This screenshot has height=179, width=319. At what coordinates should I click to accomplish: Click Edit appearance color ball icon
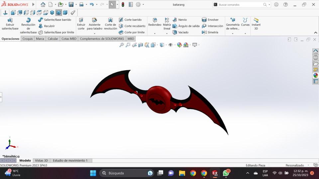point(179,45)
